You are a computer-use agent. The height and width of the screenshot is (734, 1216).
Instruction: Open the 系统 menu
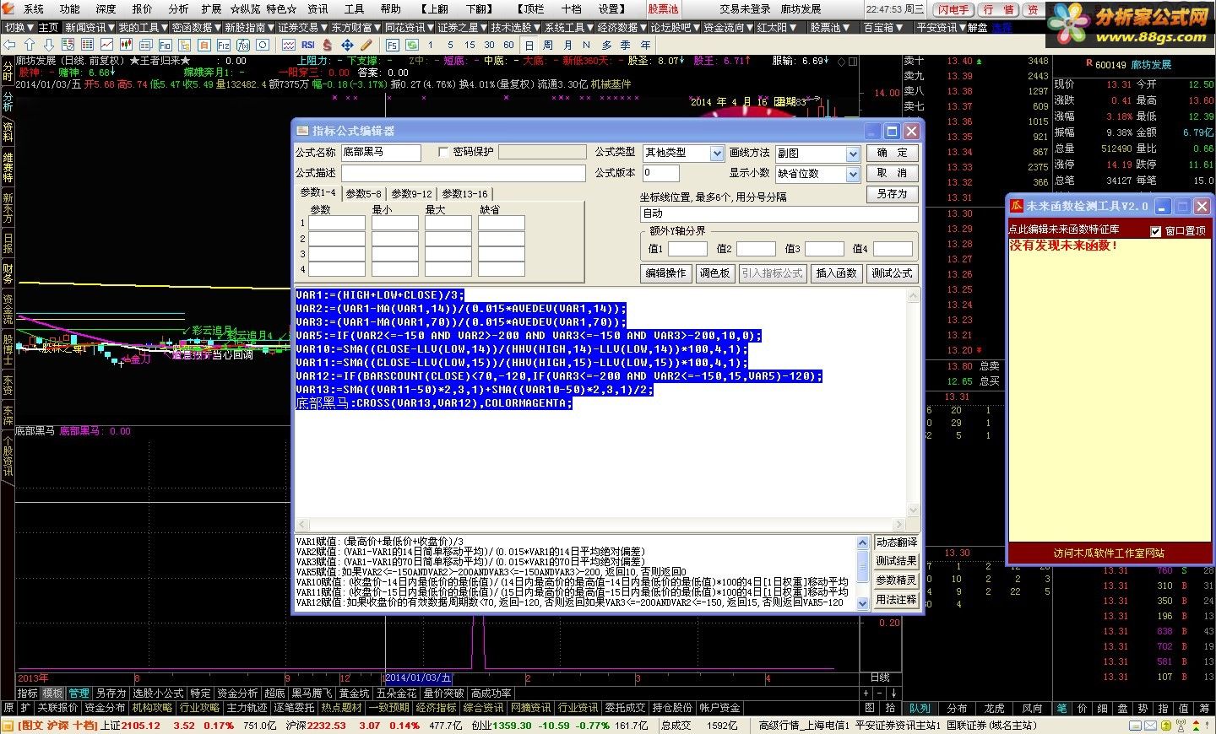pyautogui.click(x=34, y=9)
